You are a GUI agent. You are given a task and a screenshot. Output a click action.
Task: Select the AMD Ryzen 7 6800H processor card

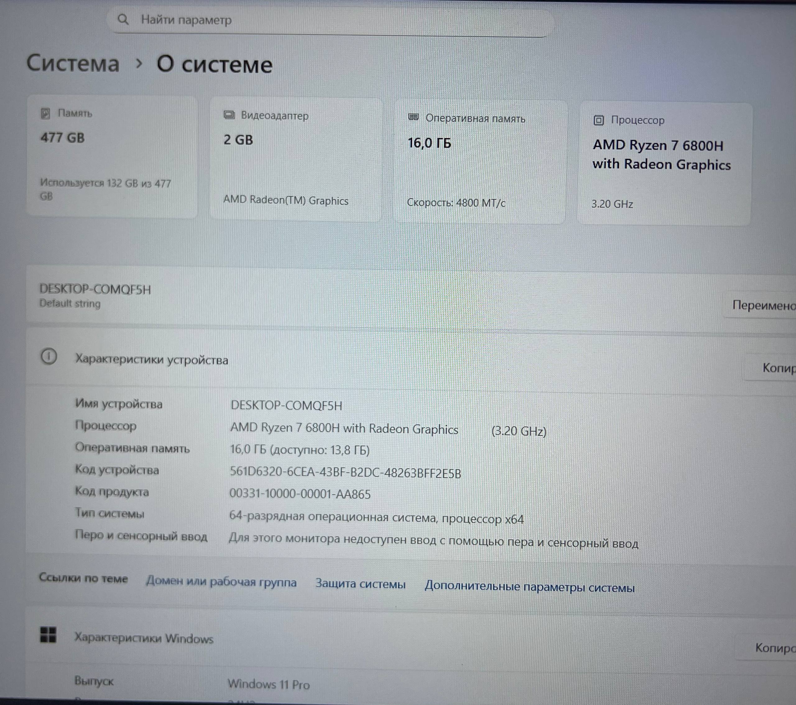point(664,164)
